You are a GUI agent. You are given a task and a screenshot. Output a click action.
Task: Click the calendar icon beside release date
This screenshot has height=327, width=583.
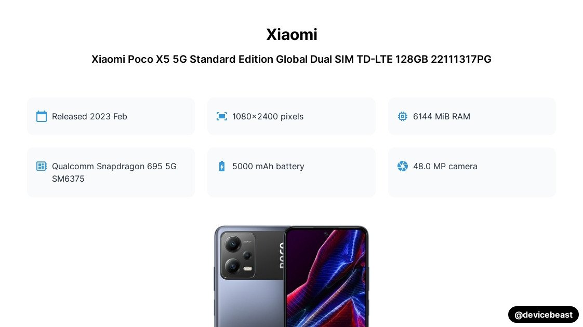click(x=42, y=116)
